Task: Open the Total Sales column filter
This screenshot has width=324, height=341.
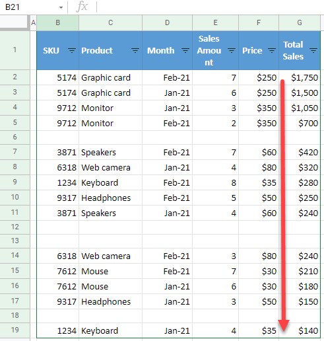Action: point(313,51)
